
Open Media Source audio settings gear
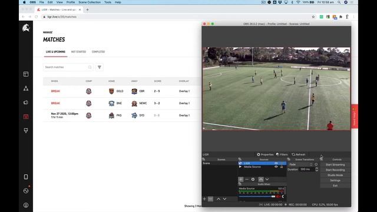pos(283,196)
